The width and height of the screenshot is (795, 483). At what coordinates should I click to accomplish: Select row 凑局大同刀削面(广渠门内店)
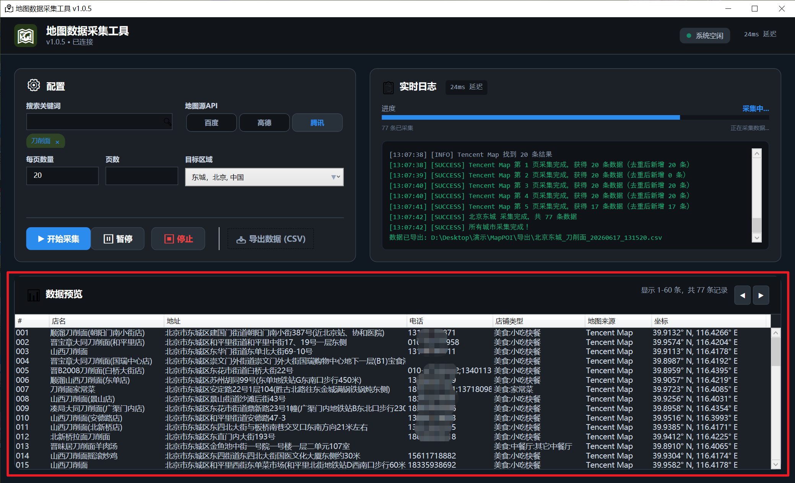pos(393,408)
